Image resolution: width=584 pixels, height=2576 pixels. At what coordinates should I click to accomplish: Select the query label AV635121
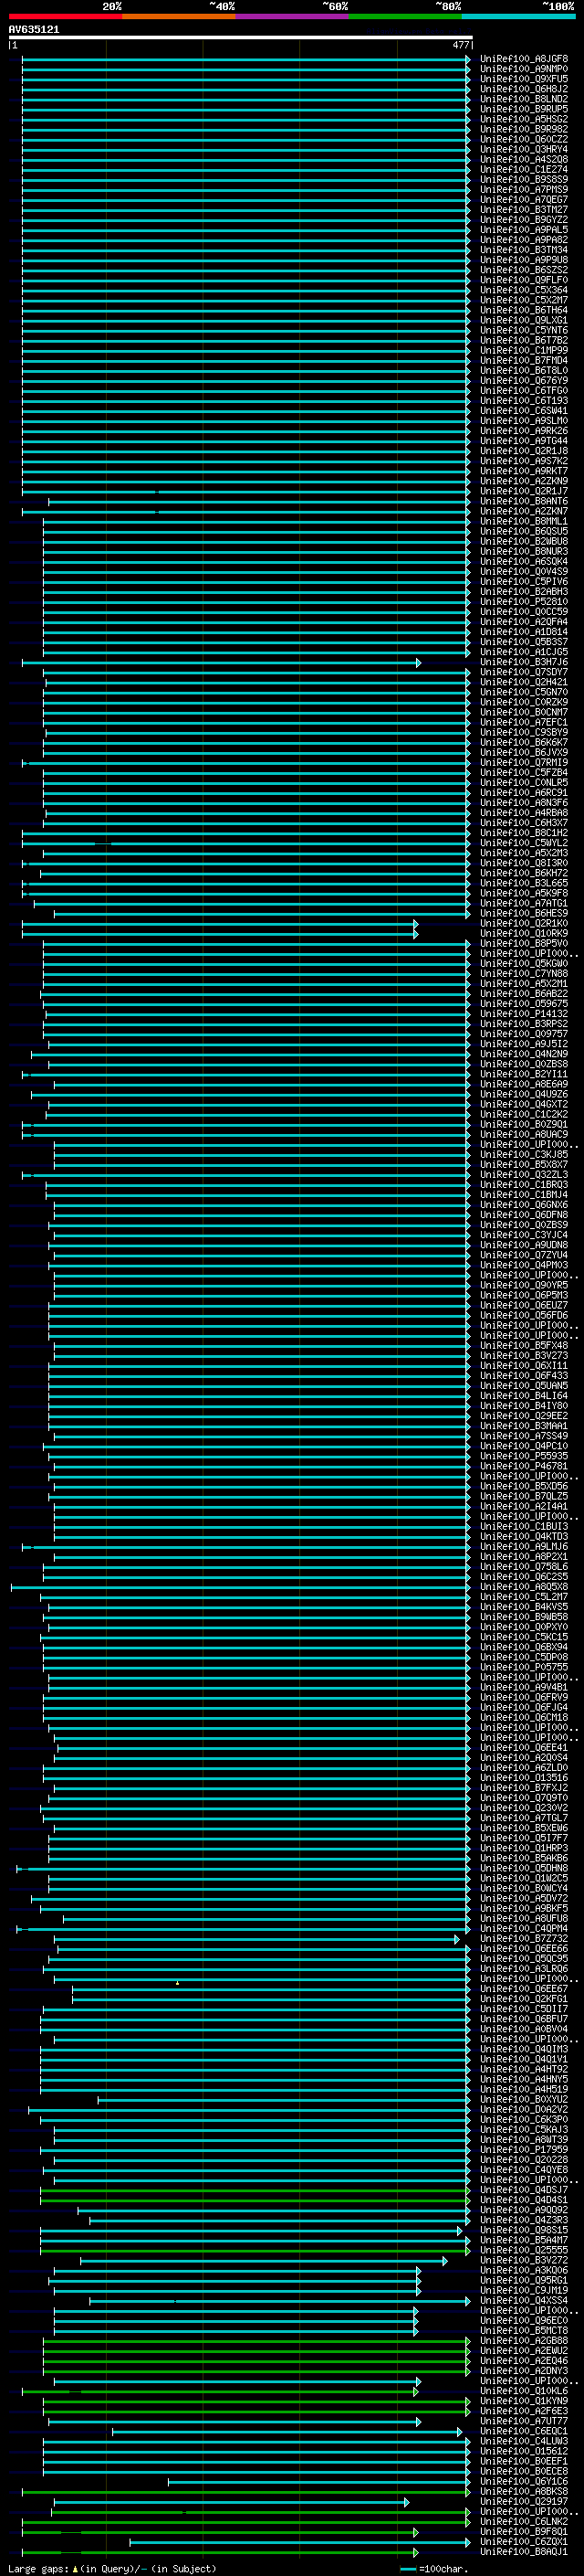(34, 30)
